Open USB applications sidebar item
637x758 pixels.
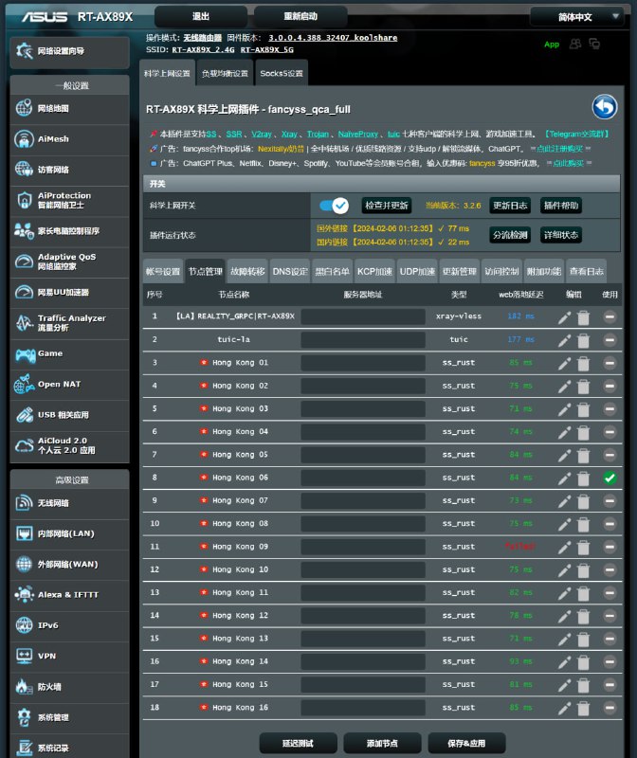coord(69,415)
